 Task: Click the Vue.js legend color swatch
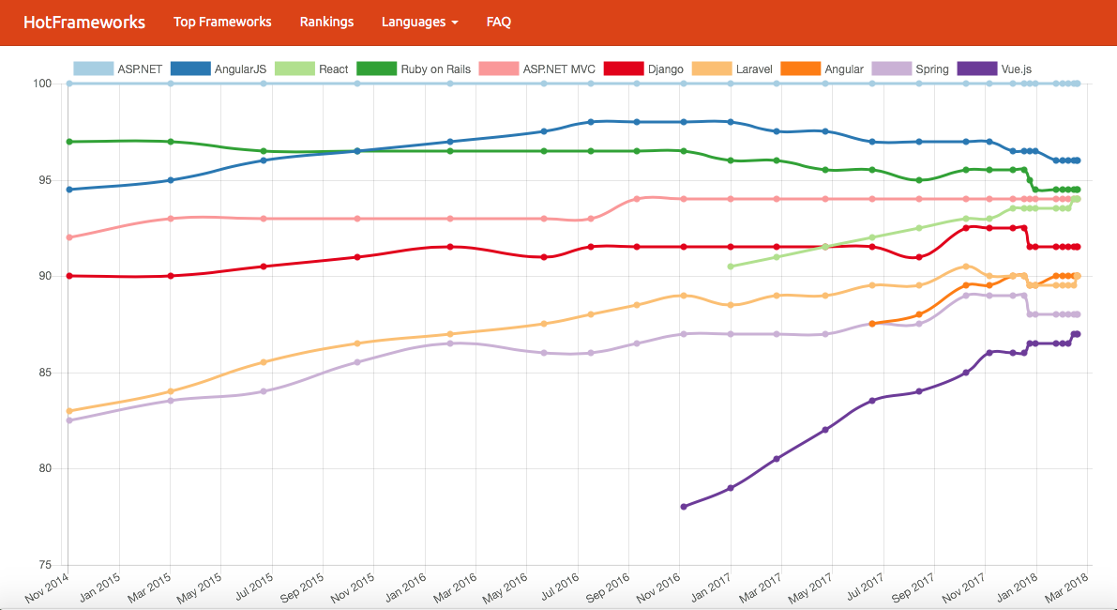pyautogui.click(x=977, y=69)
